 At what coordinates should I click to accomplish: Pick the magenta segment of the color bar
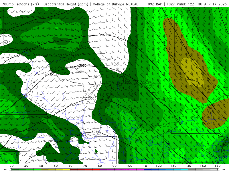point(140,170)
